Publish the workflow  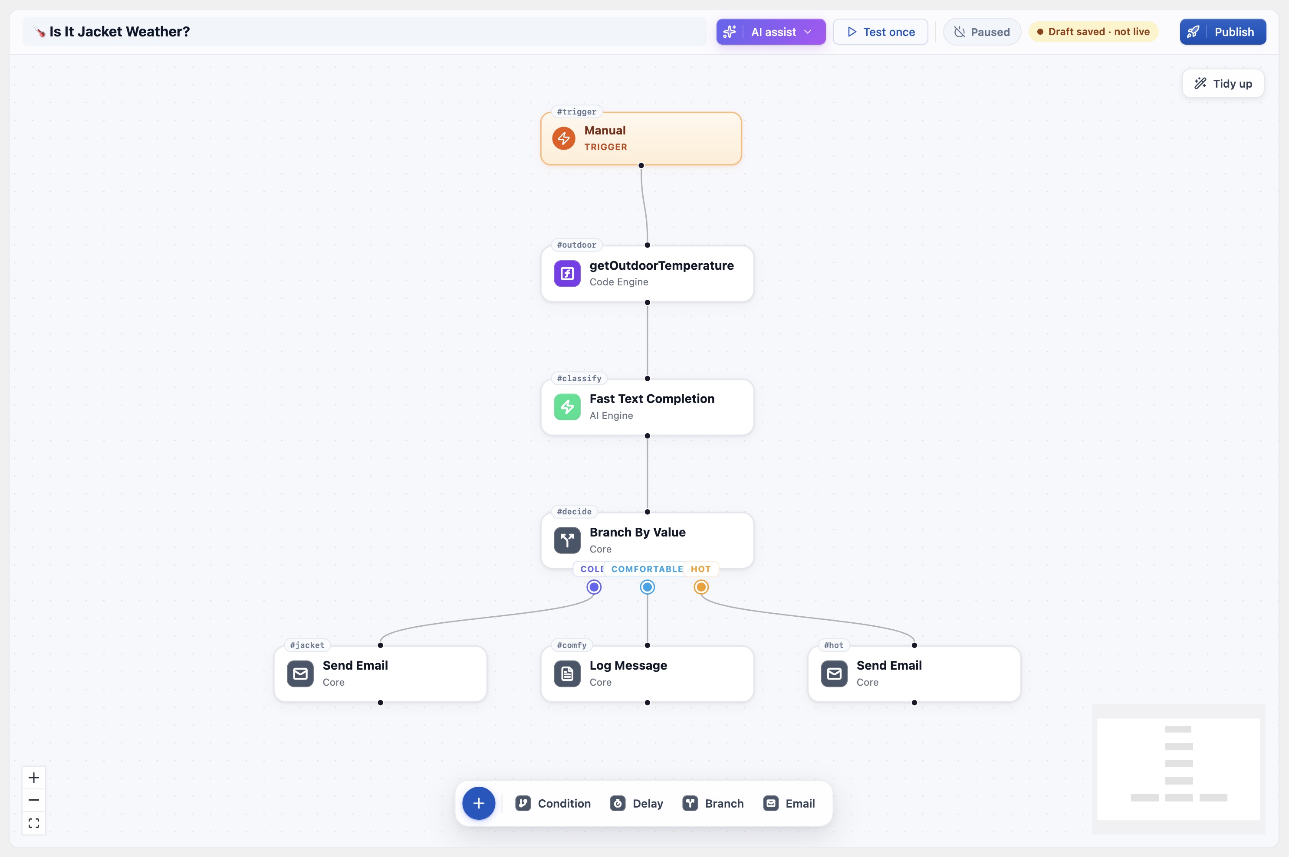[x=1223, y=32]
